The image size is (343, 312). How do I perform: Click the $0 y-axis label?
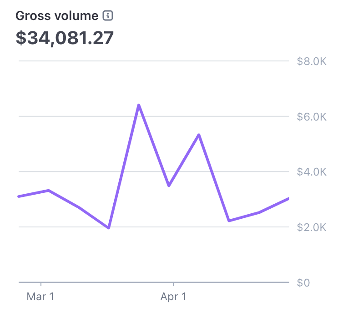pyautogui.click(x=303, y=283)
